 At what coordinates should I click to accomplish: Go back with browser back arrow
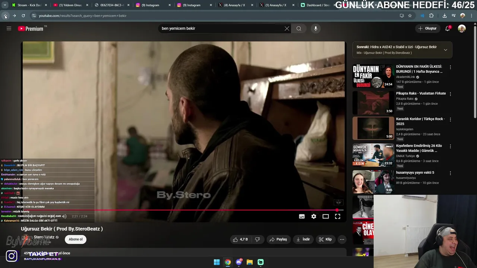(5, 16)
